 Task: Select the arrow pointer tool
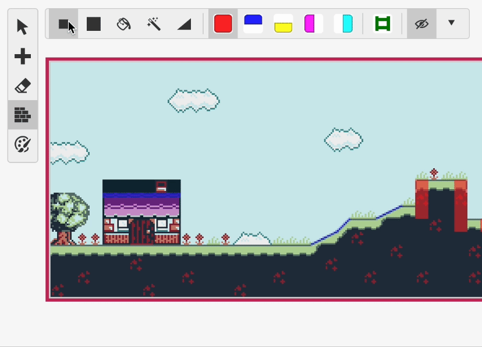pyautogui.click(x=23, y=27)
